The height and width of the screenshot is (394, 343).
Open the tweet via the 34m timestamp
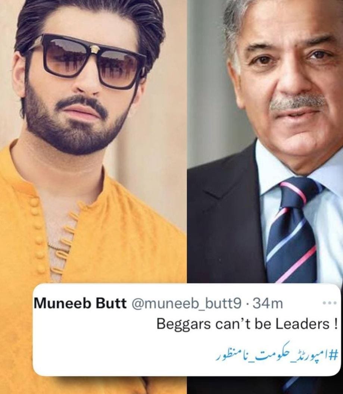[x=267, y=304]
